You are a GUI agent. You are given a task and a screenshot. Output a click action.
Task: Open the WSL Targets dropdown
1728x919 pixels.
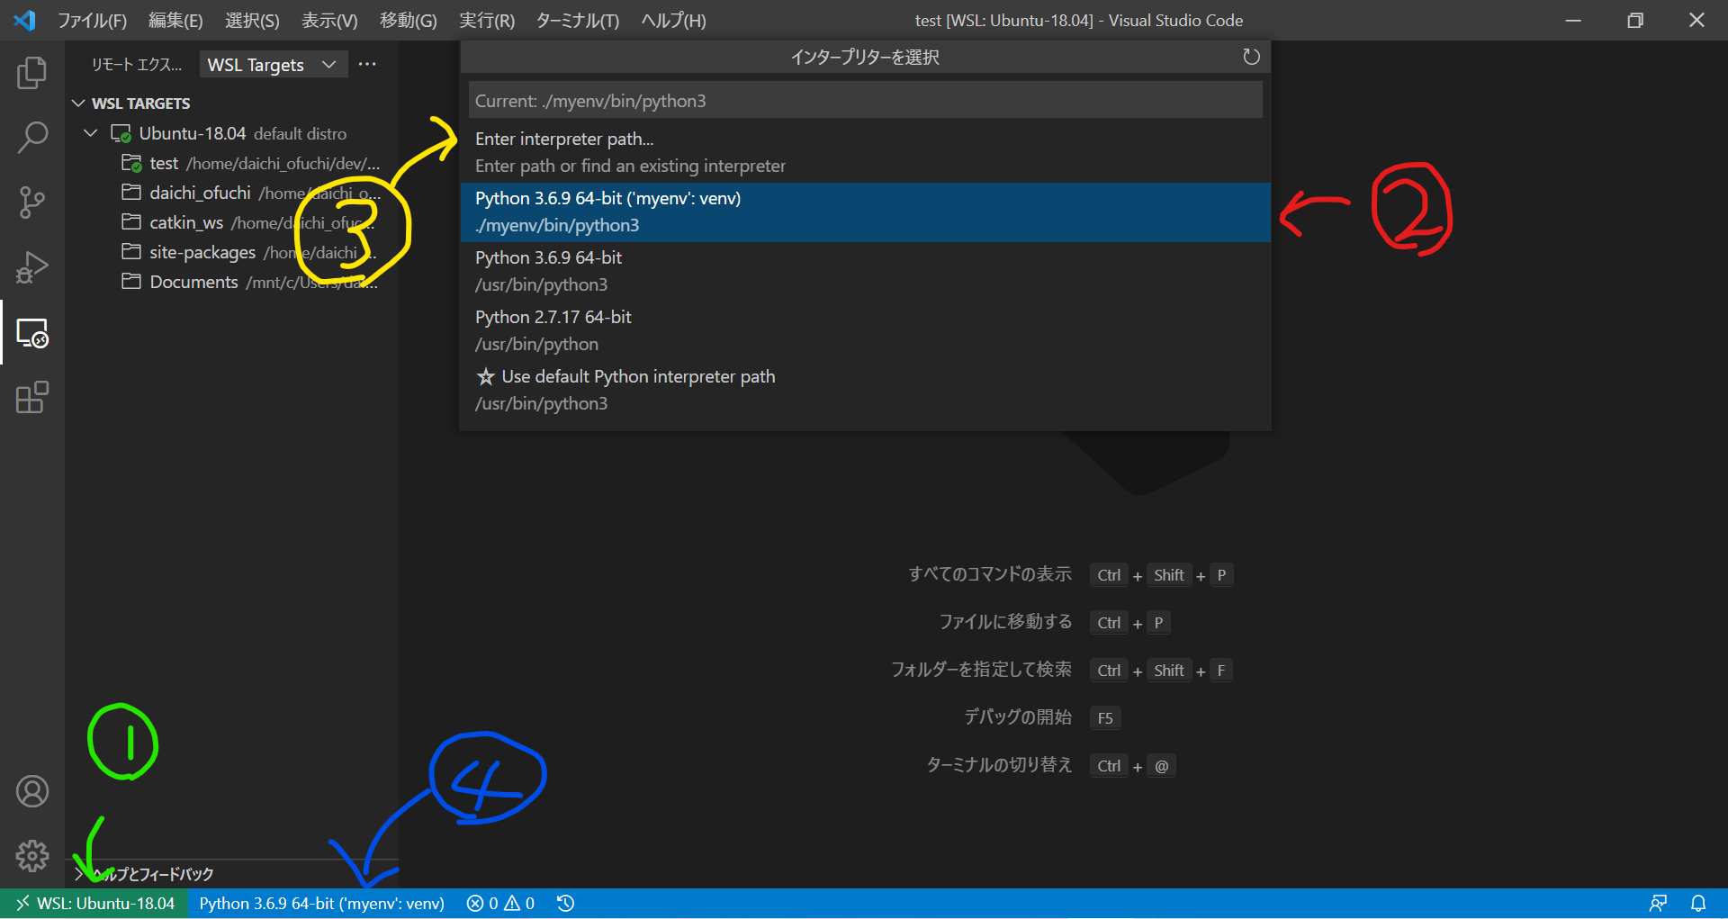pyautogui.click(x=273, y=65)
